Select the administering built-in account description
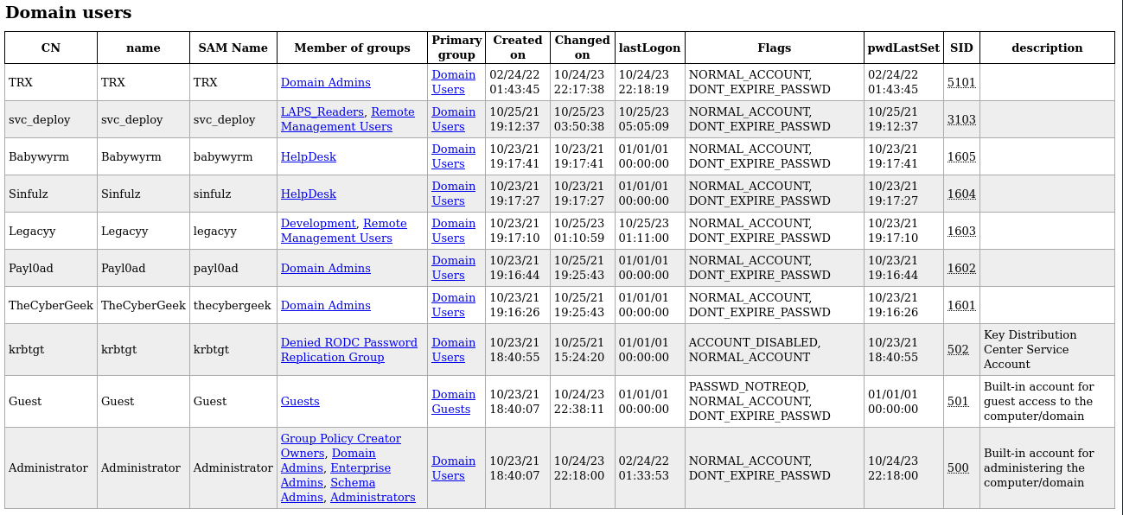This screenshot has width=1123, height=515. coord(1038,468)
